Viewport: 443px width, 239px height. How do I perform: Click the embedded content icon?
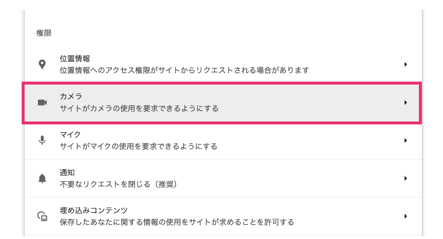pyautogui.click(x=42, y=216)
